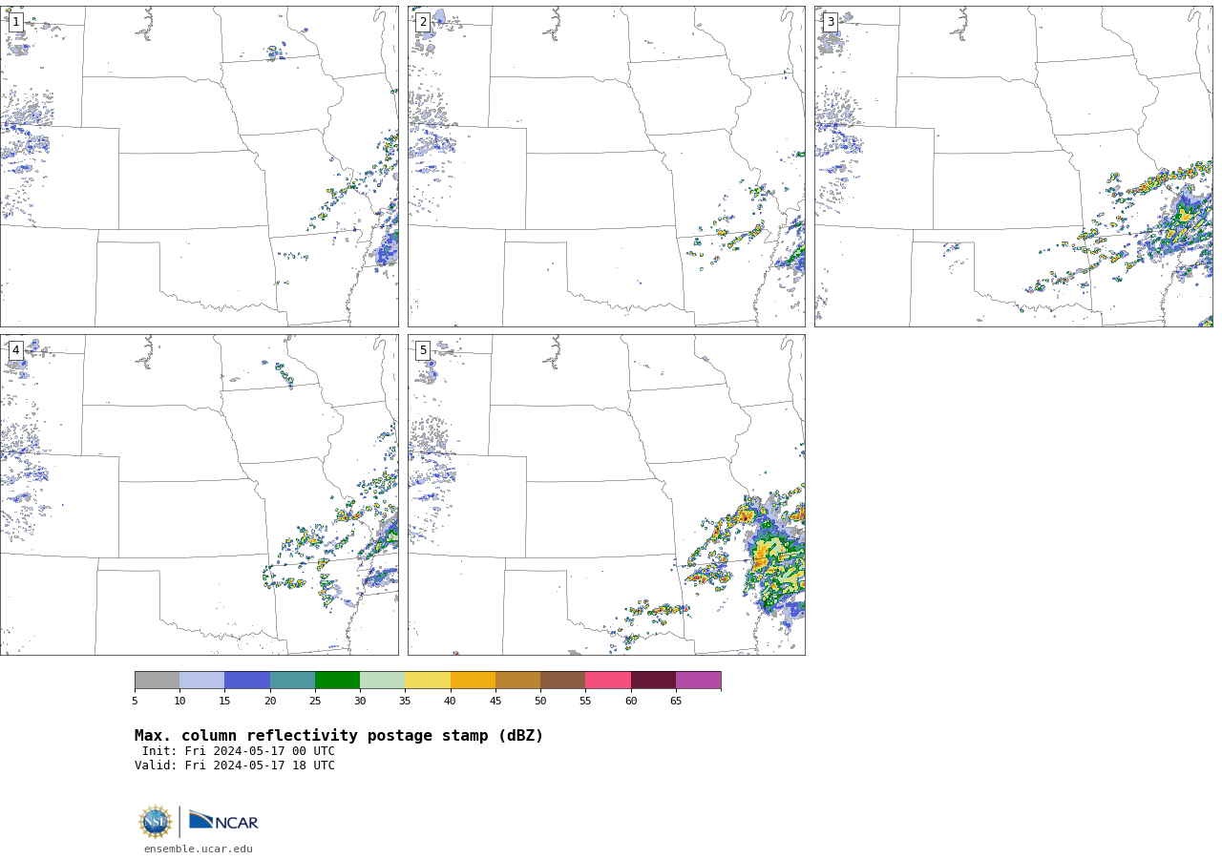Click the tan 45-50 dBZ swatch
Image resolution: width=1222 pixels, height=860 pixels.
(x=517, y=681)
